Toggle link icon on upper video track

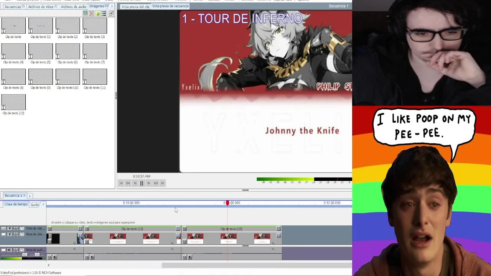tap(16, 228)
